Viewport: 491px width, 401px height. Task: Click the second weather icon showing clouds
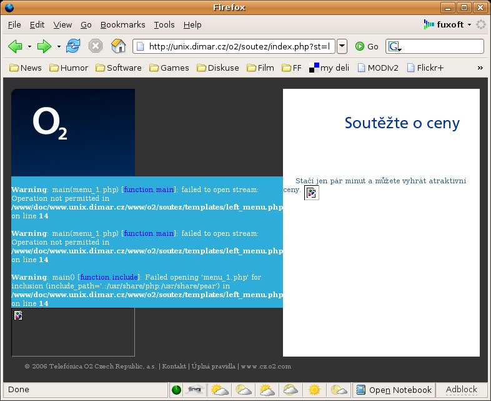[243, 390]
